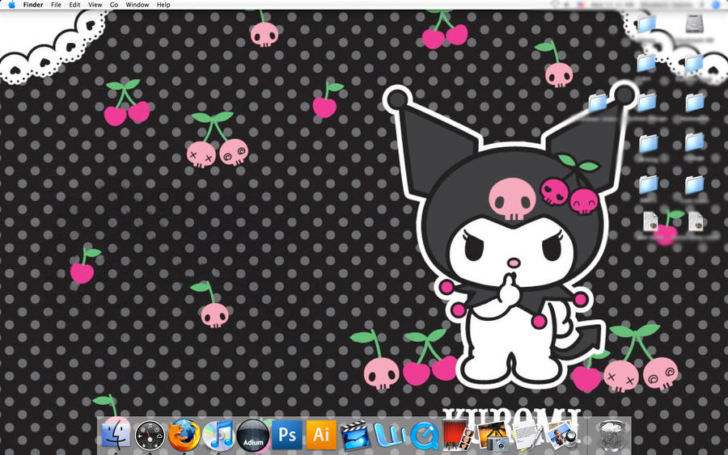
Task: Open Photoshop (Ps) from the dock
Action: (x=287, y=435)
